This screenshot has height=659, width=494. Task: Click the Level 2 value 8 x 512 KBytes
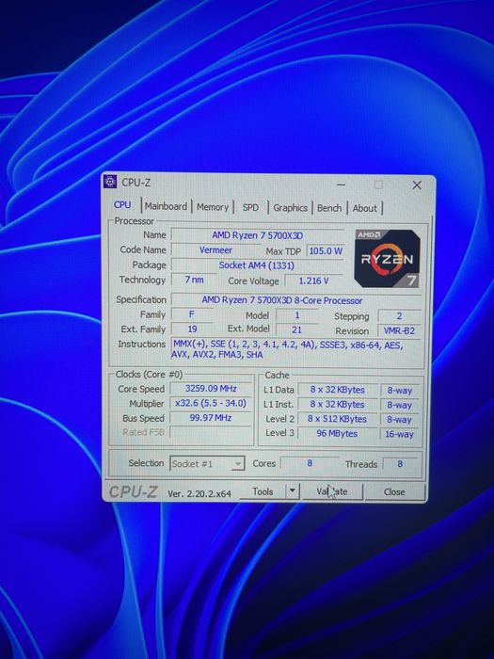tap(337, 419)
